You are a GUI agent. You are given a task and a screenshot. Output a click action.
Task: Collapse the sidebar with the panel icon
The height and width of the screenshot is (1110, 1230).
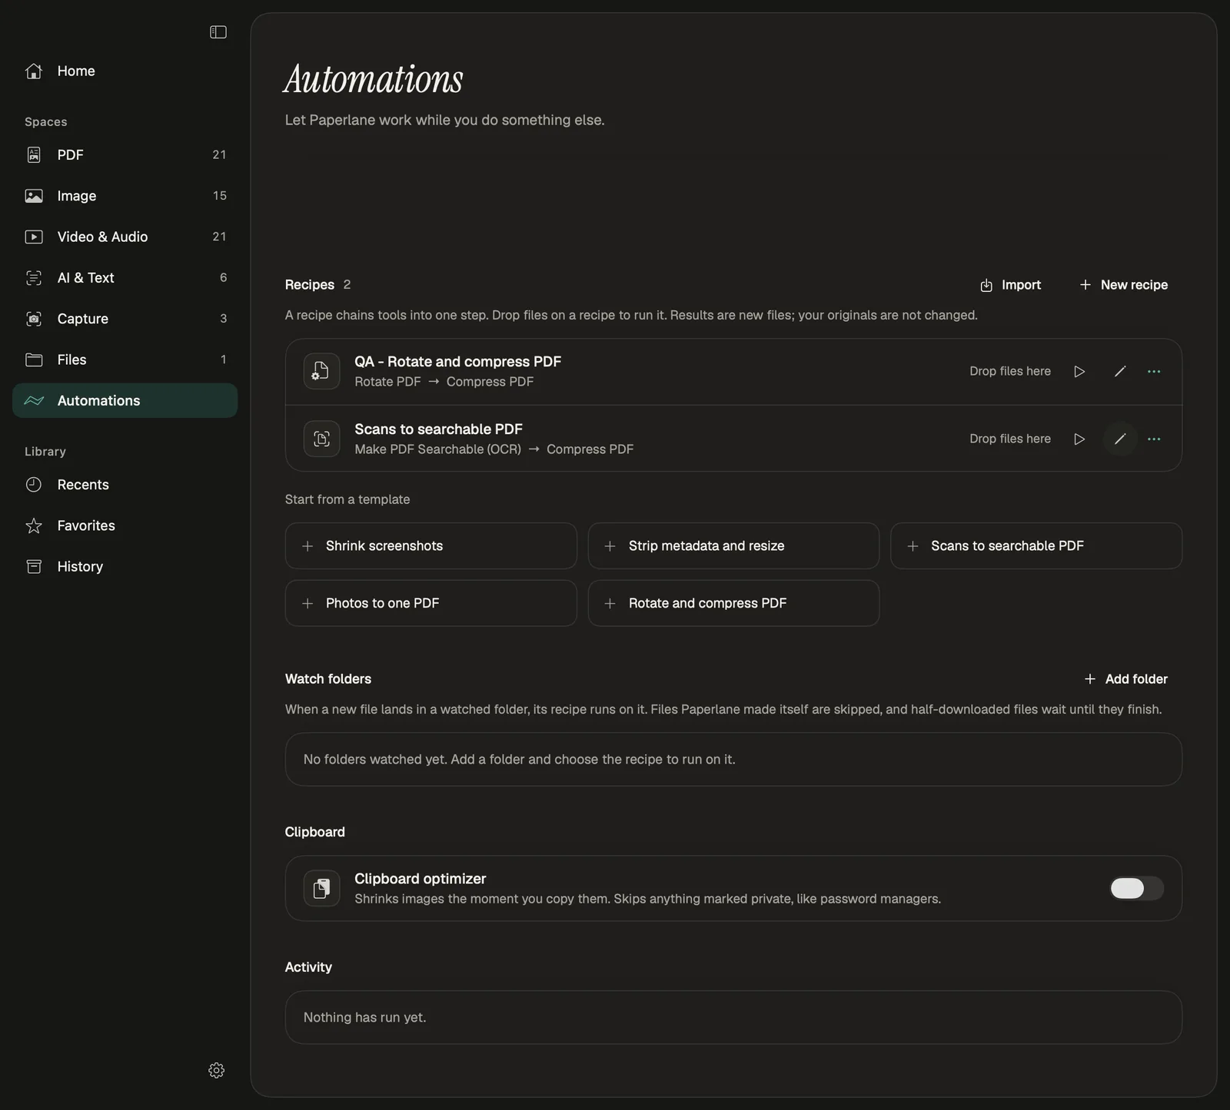click(218, 31)
